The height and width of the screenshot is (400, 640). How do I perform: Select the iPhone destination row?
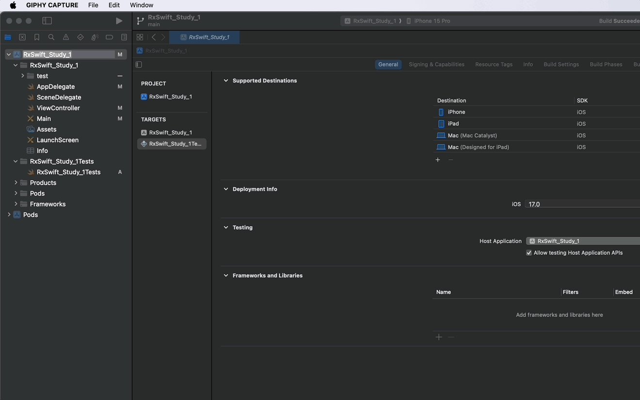[536, 112]
